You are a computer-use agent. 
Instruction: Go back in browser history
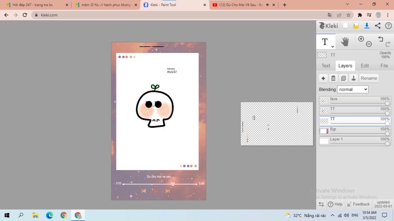[6, 15]
